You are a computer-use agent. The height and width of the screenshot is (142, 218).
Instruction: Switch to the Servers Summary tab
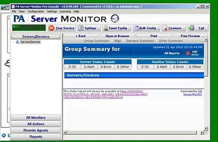point(140,41)
